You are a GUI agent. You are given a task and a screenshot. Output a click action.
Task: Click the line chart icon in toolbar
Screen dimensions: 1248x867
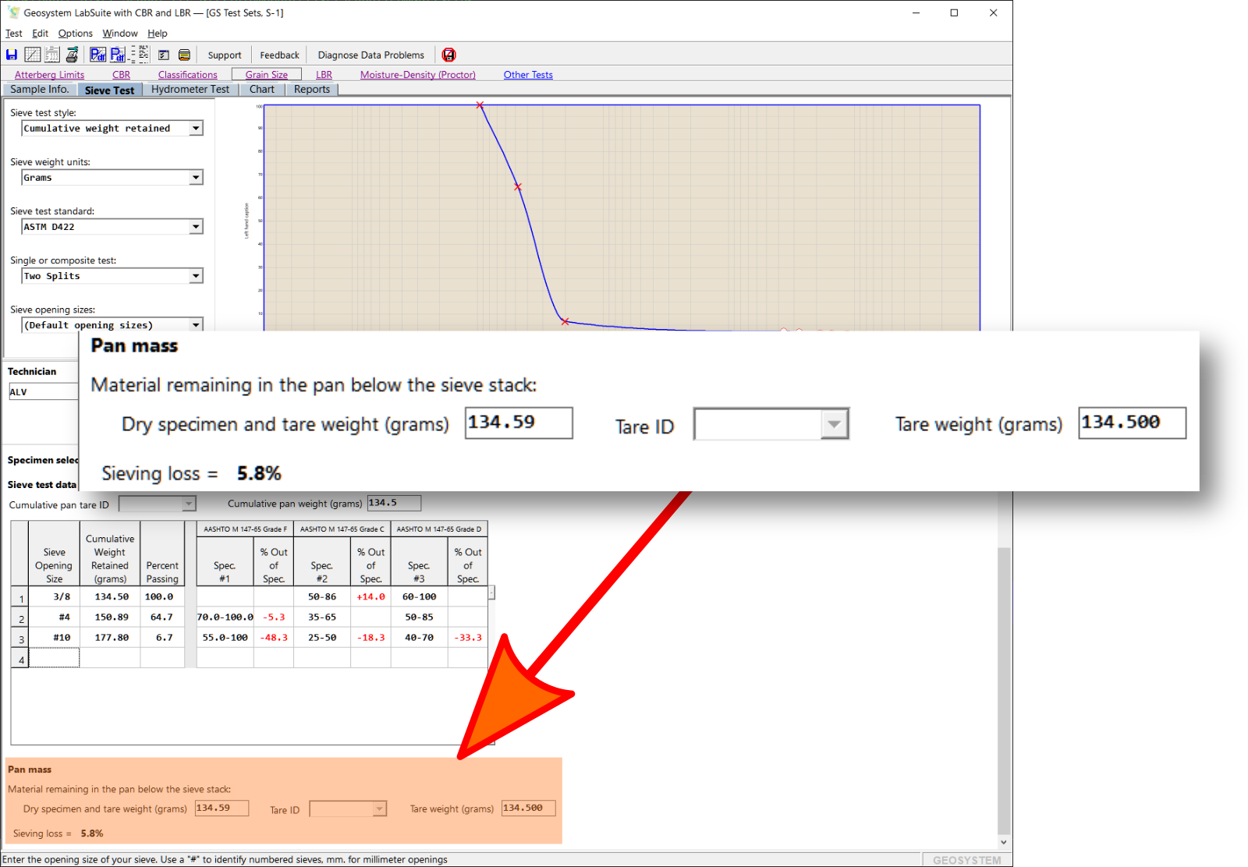(x=32, y=55)
